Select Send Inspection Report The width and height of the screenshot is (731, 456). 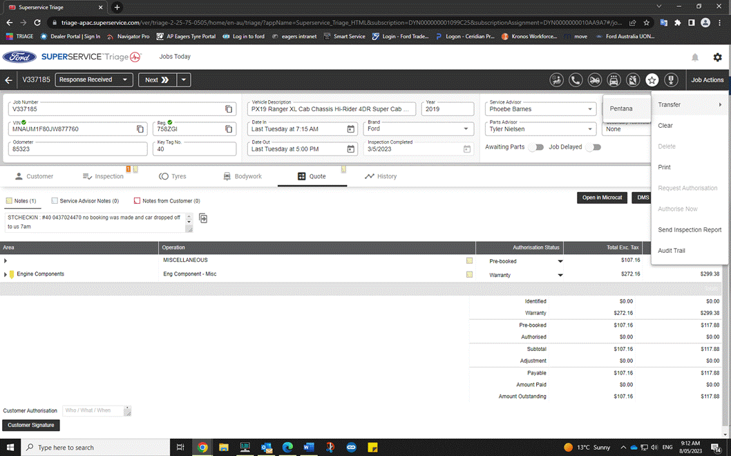(x=690, y=230)
